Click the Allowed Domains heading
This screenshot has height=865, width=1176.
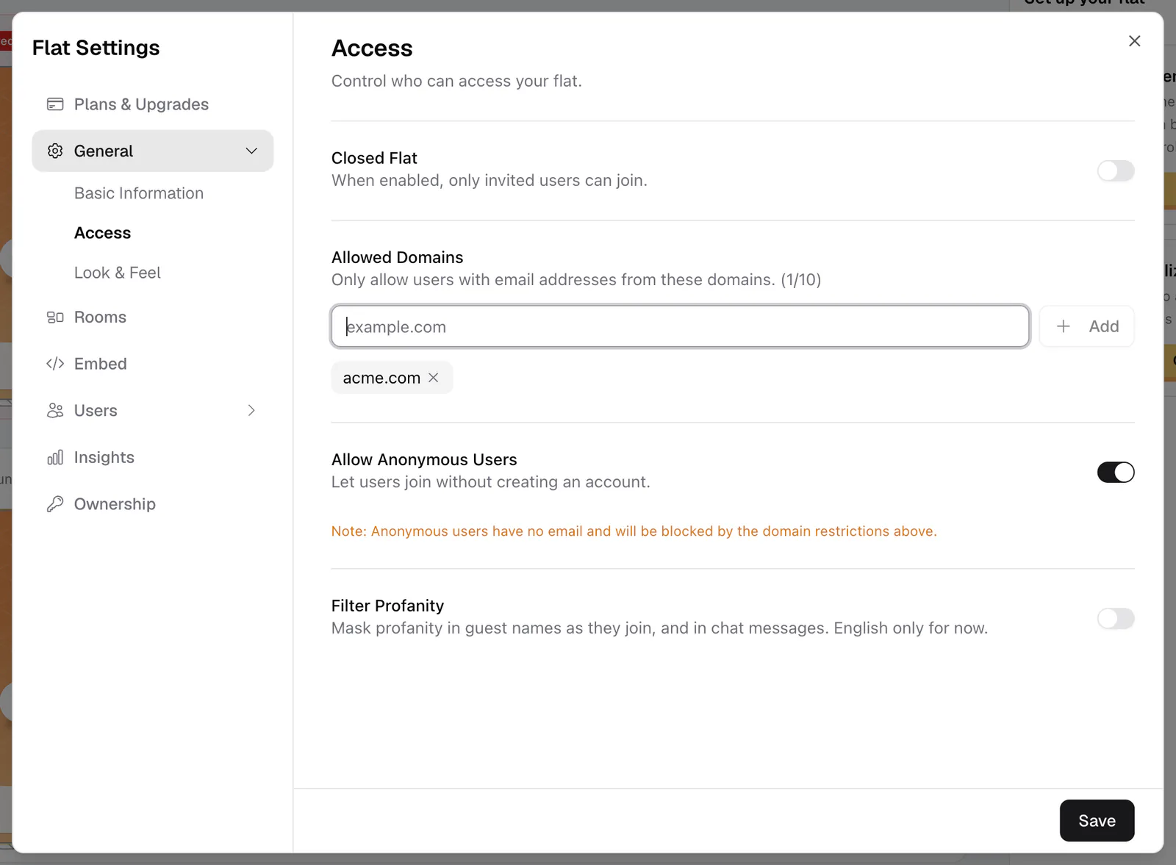[397, 257]
